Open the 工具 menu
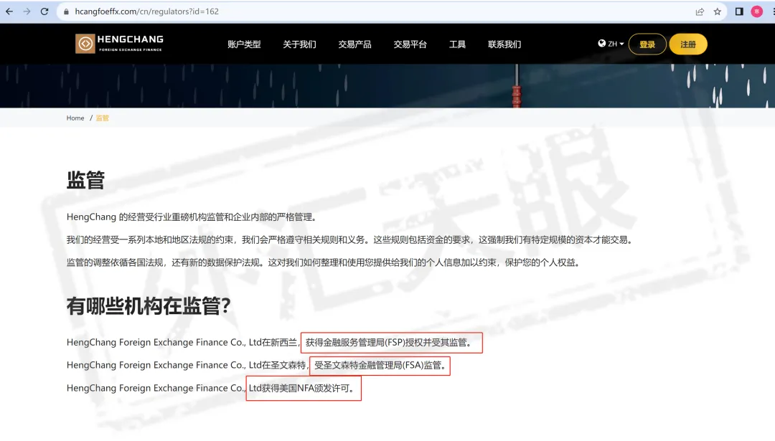The width and height of the screenshot is (775, 441). coord(457,44)
